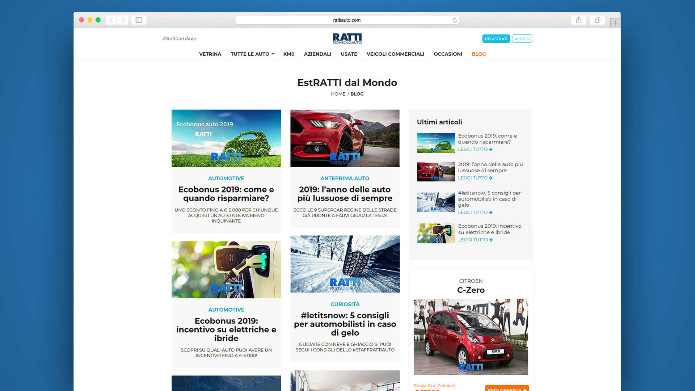Click the 'Ultimi articoli' heading

pyautogui.click(x=439, y=122)
